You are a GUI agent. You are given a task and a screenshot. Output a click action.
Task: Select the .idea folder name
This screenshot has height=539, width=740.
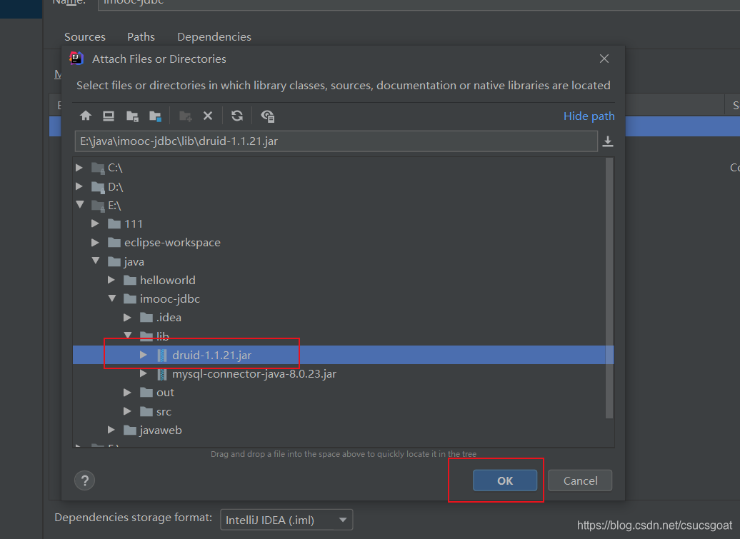(169, 318)
